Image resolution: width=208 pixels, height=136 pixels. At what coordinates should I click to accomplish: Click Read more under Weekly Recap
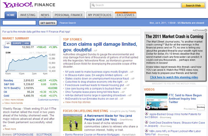pos(10,129)
